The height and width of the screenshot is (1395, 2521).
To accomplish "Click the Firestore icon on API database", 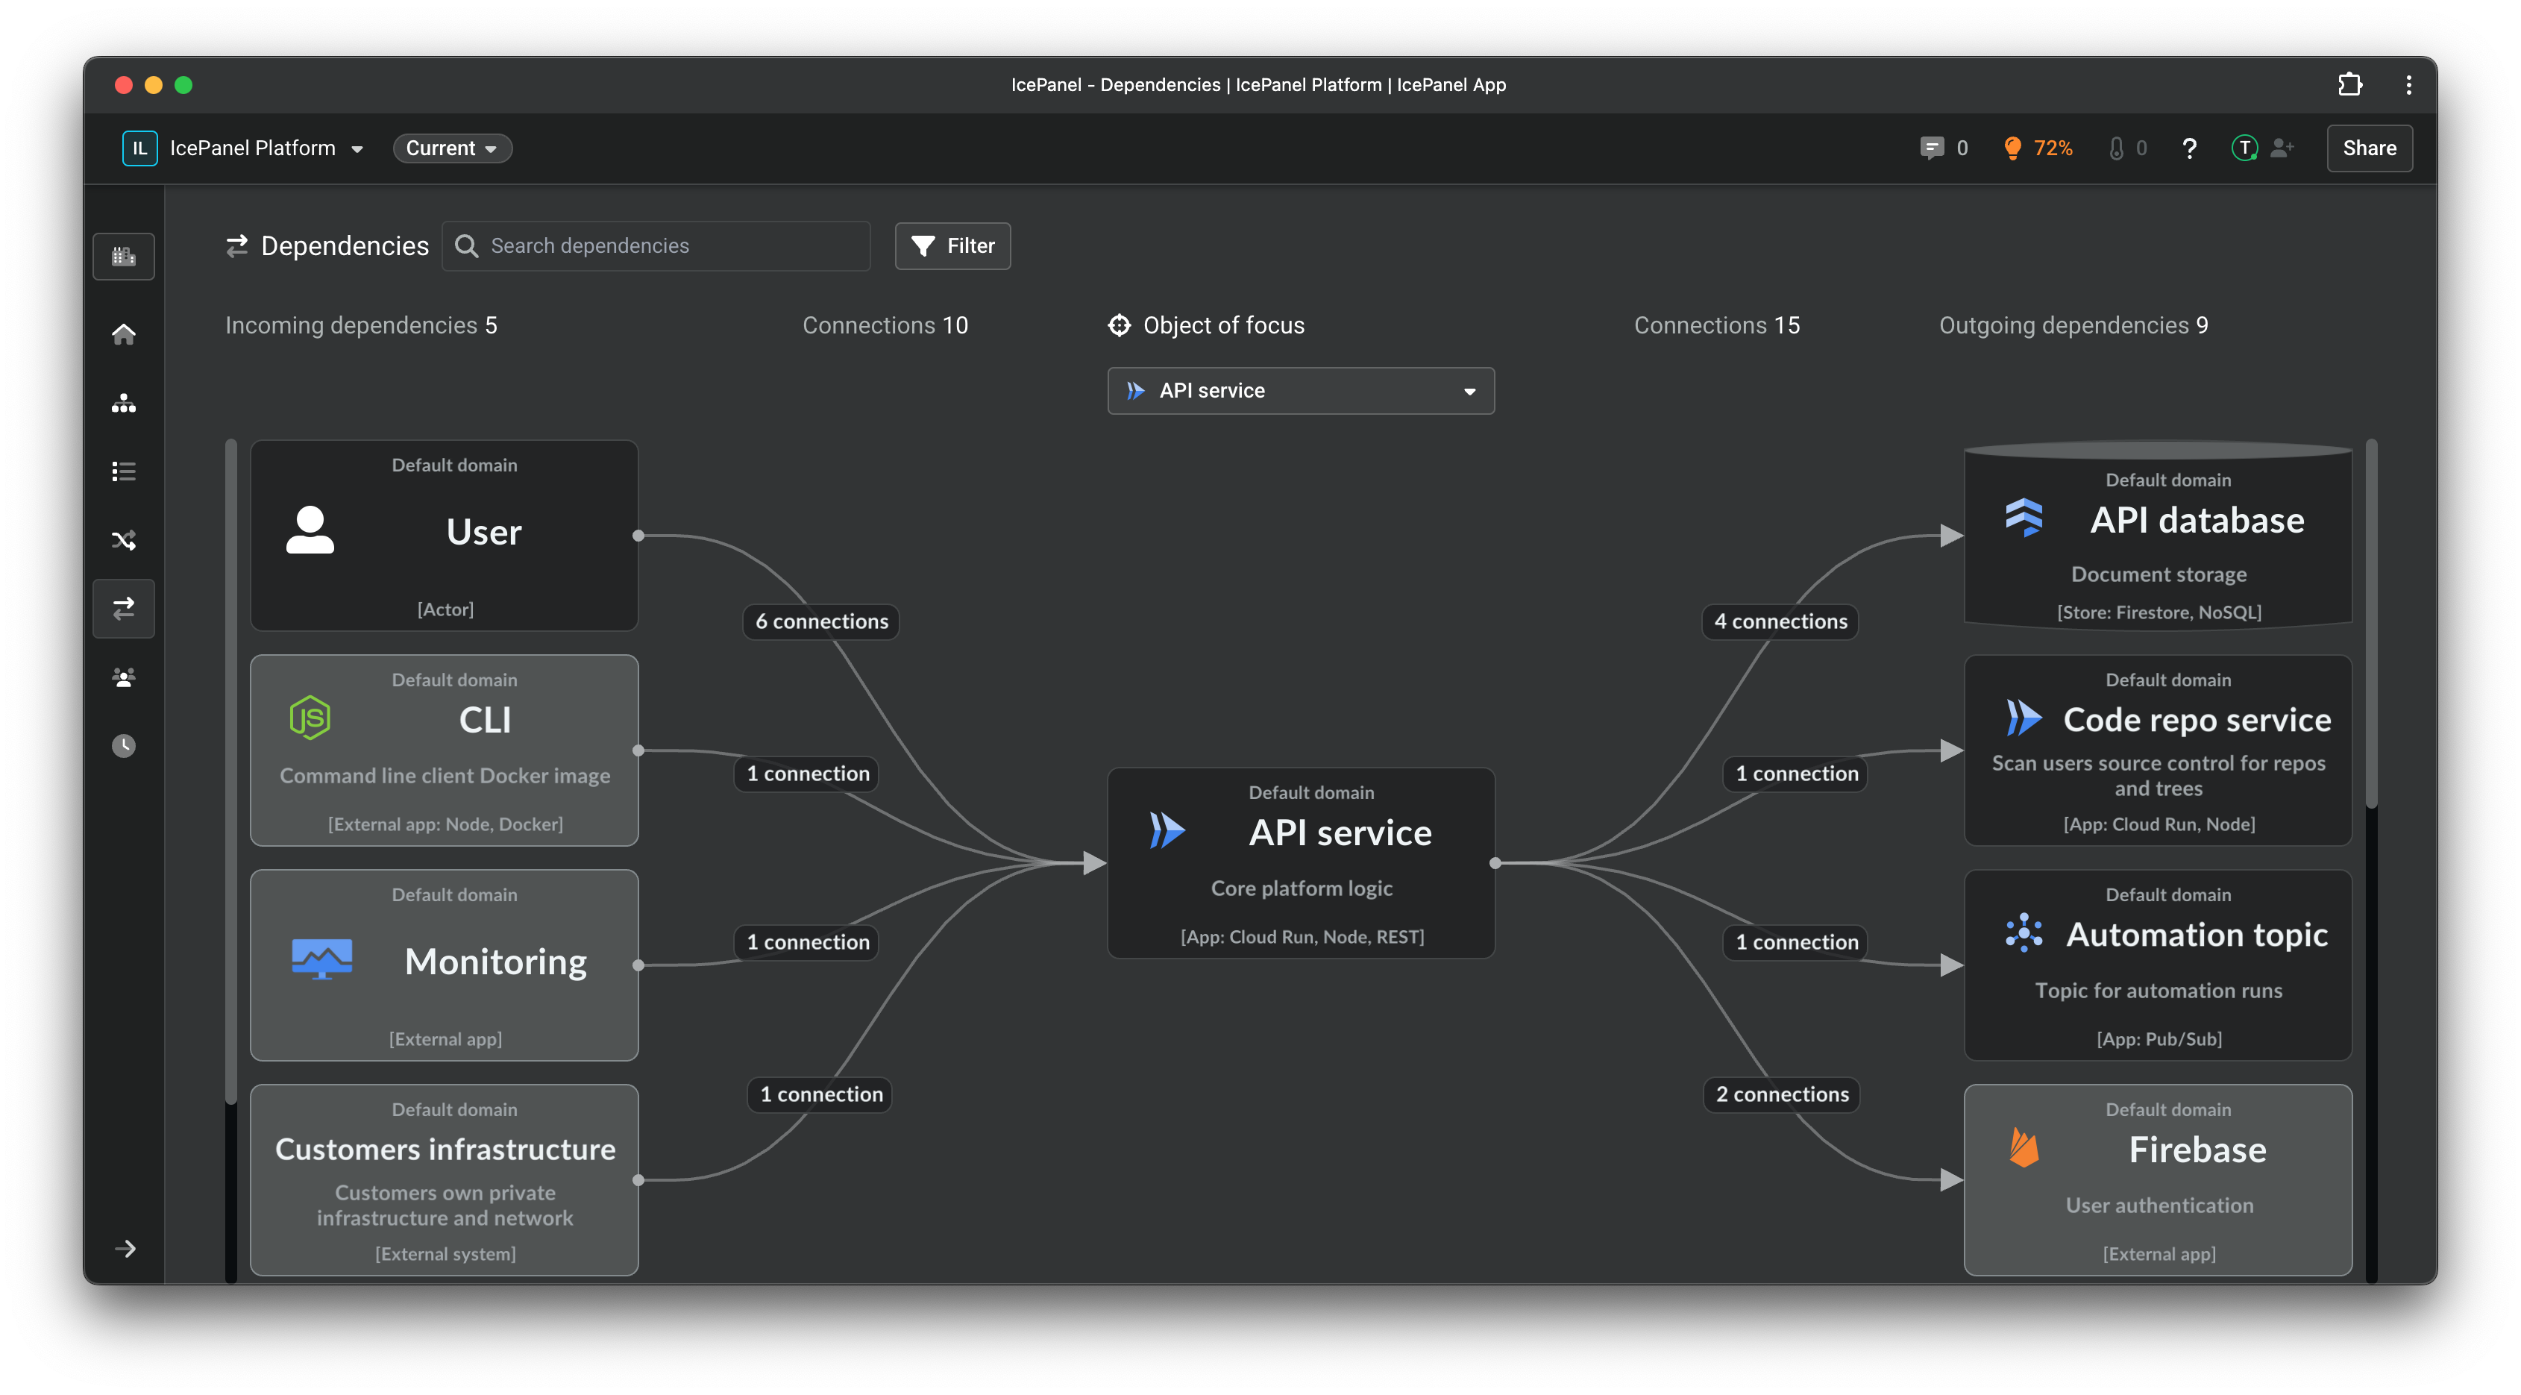I will pos(2024,518).
